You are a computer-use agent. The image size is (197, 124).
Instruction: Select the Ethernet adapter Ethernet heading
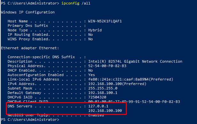(30, 48)
